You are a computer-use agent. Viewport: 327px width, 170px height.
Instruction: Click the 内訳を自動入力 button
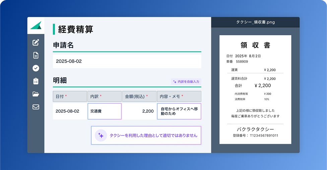coord(186,82)
